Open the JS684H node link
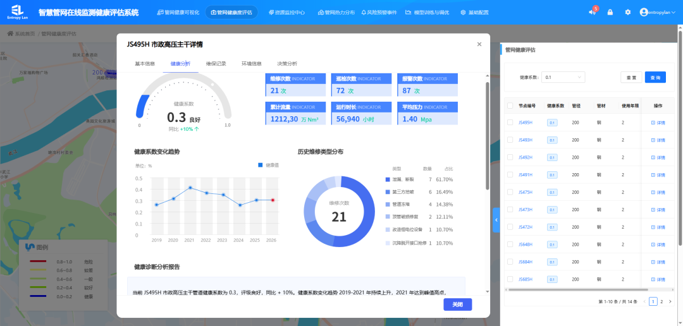The height and width of the screenshot is (326, 683). tap(526, 262)
